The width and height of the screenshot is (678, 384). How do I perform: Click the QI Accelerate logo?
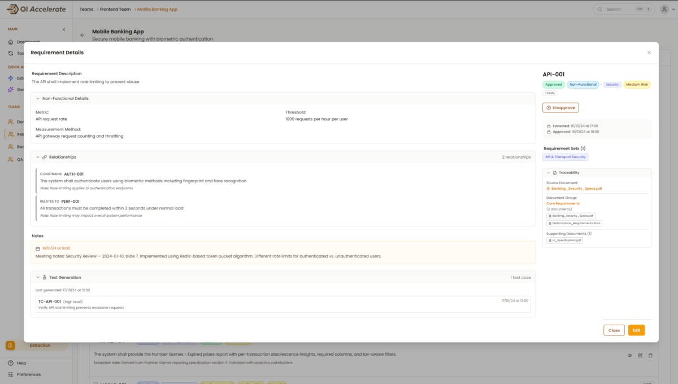pyautogui.click(x=36, y=9)
